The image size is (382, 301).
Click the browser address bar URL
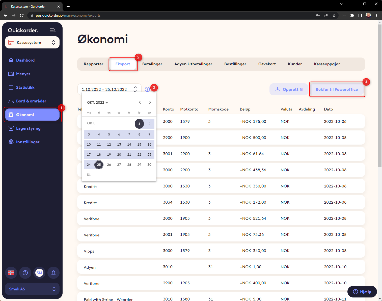coord(68,15)
